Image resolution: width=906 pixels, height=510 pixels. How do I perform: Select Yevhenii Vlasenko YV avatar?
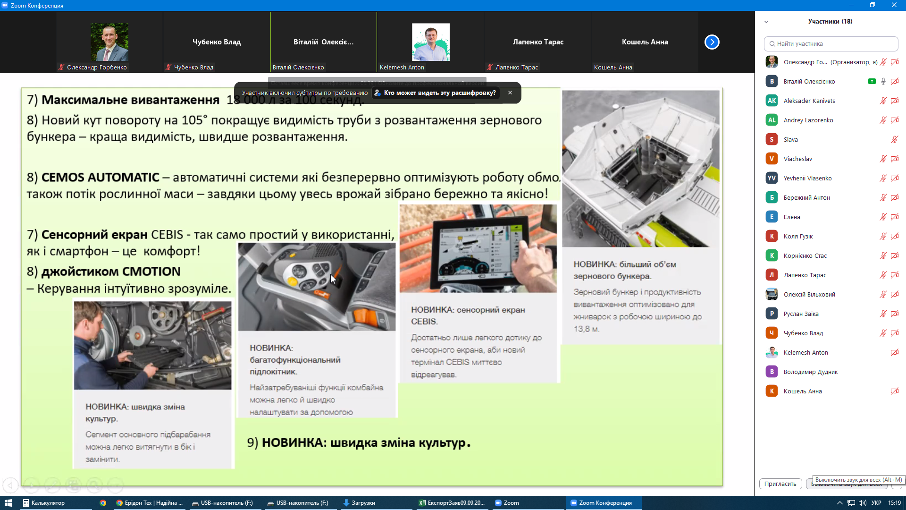click(772, 178)
